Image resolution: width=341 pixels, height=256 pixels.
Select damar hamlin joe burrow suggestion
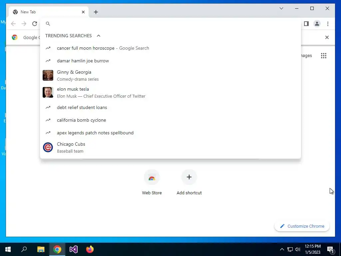coord(170,61)
